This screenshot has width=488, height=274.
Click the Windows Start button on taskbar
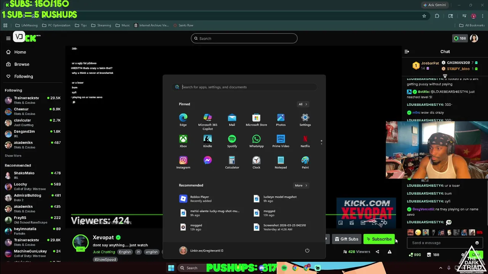point(171,268)
